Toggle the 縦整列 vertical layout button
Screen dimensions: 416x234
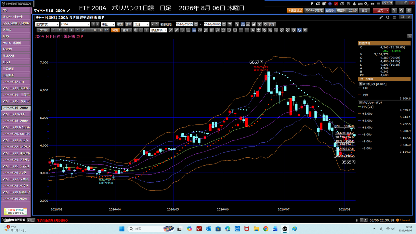331,10
